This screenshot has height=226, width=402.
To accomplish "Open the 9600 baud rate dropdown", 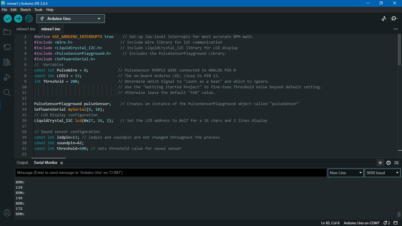I will [382, 173].
